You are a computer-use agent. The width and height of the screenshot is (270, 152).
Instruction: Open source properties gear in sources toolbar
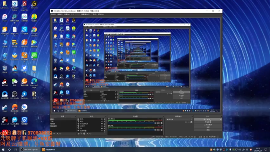[84, 134]
